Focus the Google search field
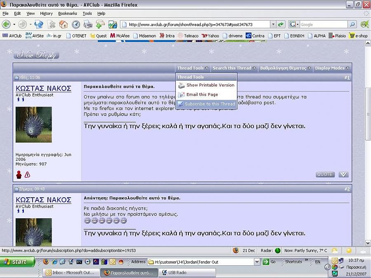Screen dimensions: 371x278 (x=324, y=24)
